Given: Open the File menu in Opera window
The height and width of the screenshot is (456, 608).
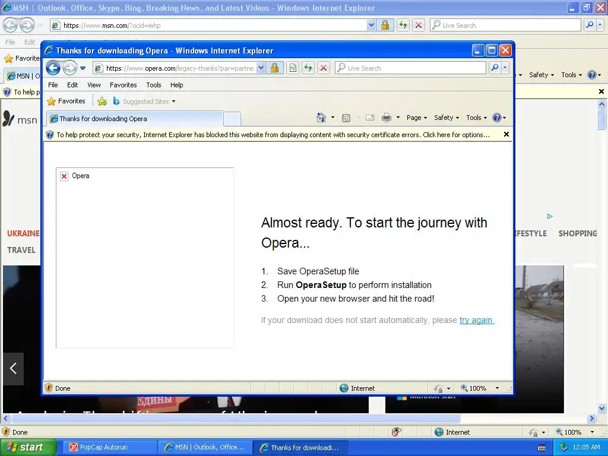Looking at the screenshot, I should point(53,85).
